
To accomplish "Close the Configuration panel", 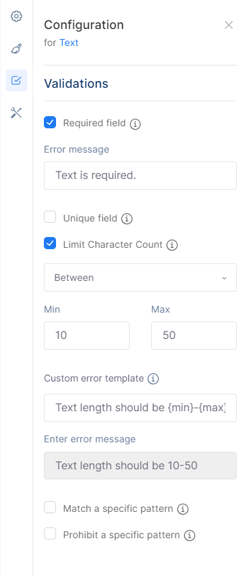I will point(229,25).
